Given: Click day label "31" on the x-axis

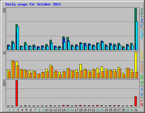Looking at the screenshot, I should (x=136, y=110).
